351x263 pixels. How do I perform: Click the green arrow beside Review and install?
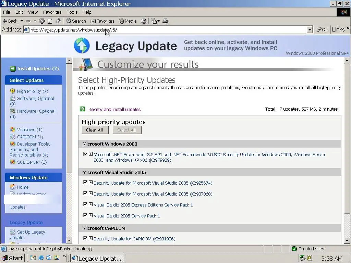[x=83, y=109]
